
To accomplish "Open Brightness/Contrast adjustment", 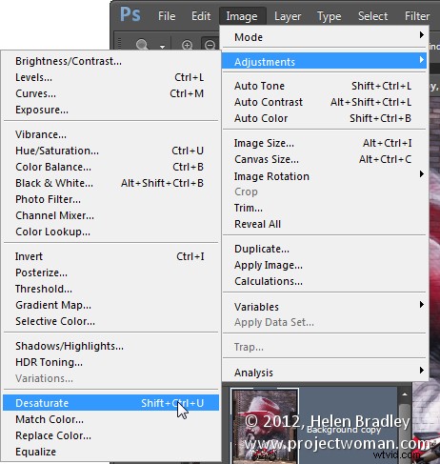I will [x=110, y=61].
